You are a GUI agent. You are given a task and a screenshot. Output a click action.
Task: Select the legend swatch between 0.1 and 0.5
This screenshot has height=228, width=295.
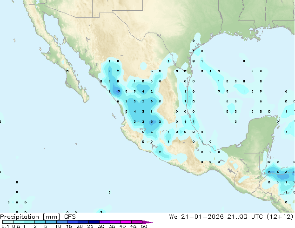click(8, 222)
